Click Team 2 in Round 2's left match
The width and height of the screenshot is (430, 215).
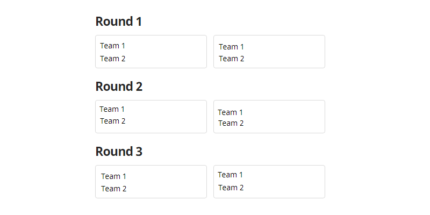tap(112, 121)
